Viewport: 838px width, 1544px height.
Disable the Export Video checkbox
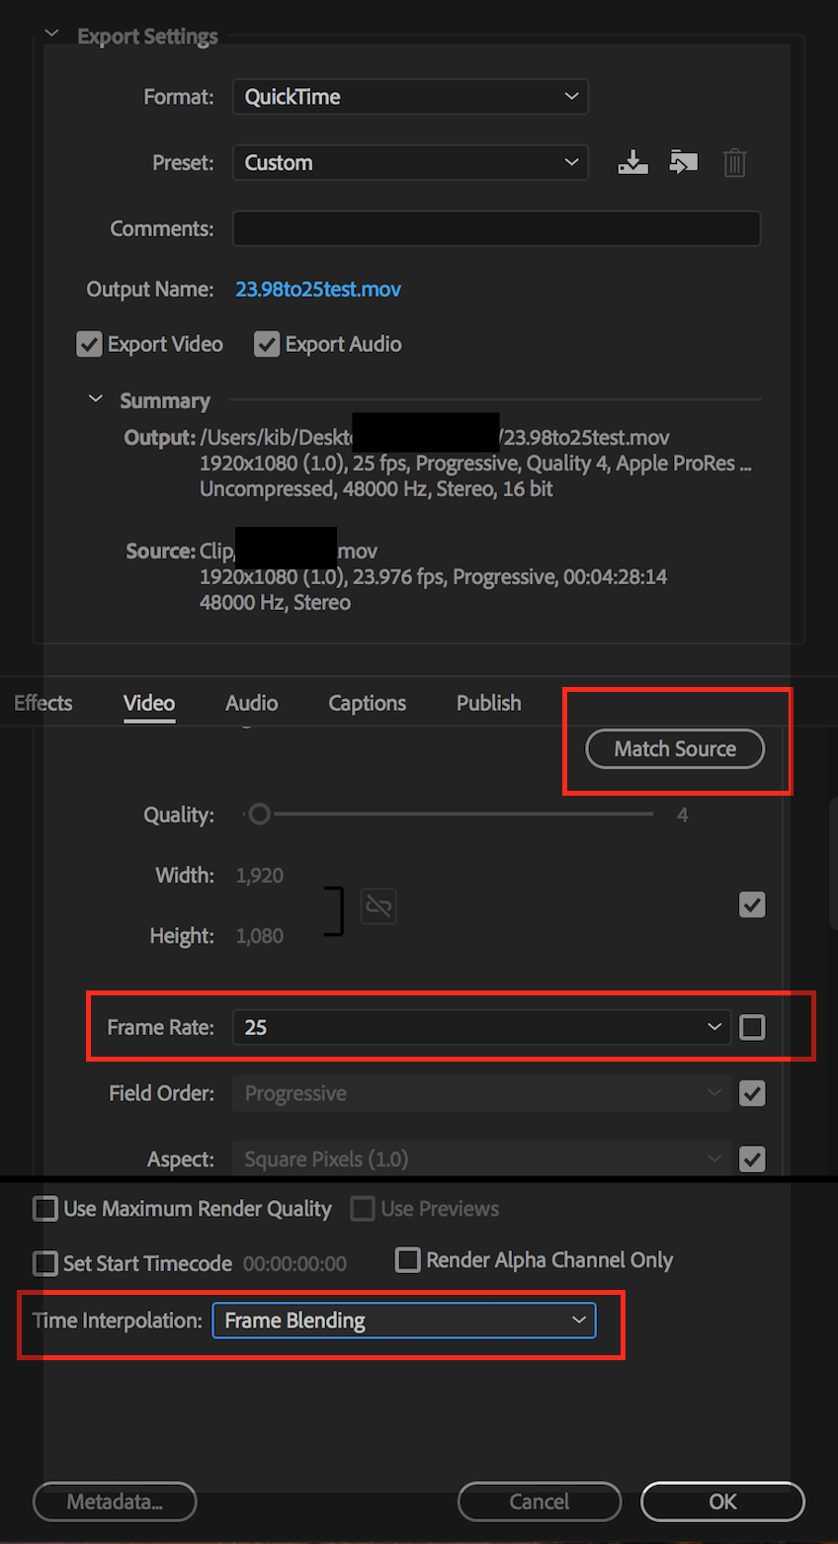89,344
